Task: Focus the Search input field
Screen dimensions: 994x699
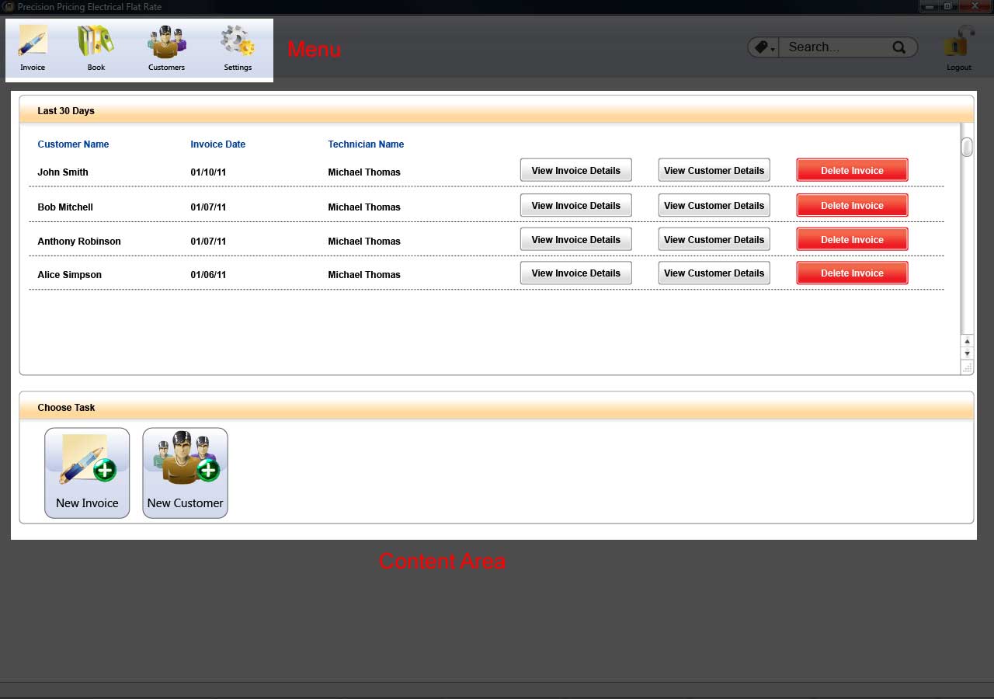Action: (835, 47)
